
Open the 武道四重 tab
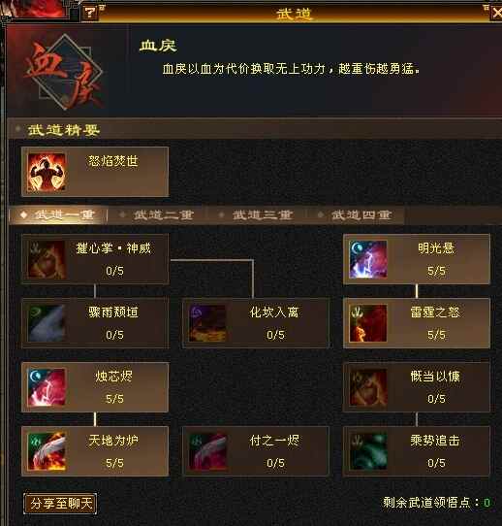356,215
